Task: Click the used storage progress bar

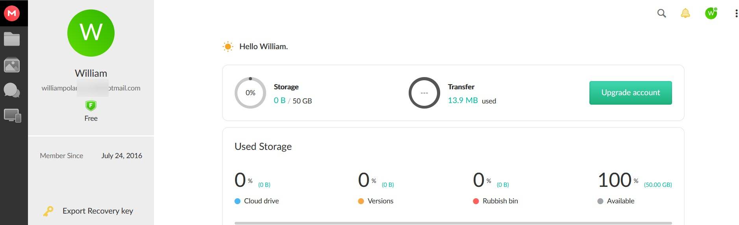Action: click(453, 223)
